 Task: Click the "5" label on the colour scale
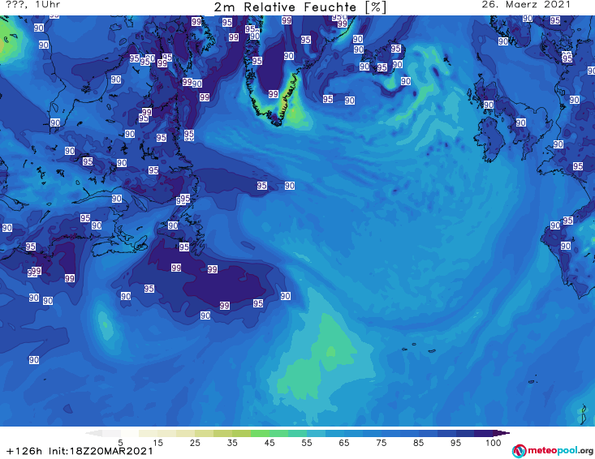point(120,443)
